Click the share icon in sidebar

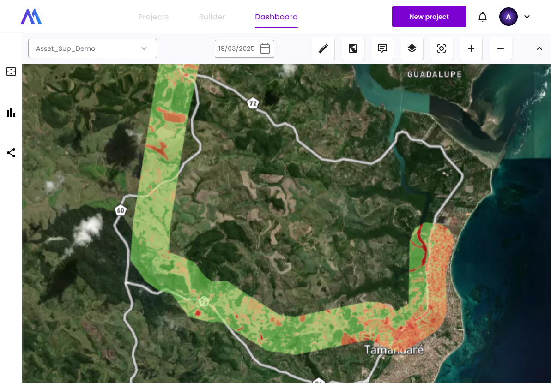click(x=11, y=153)
